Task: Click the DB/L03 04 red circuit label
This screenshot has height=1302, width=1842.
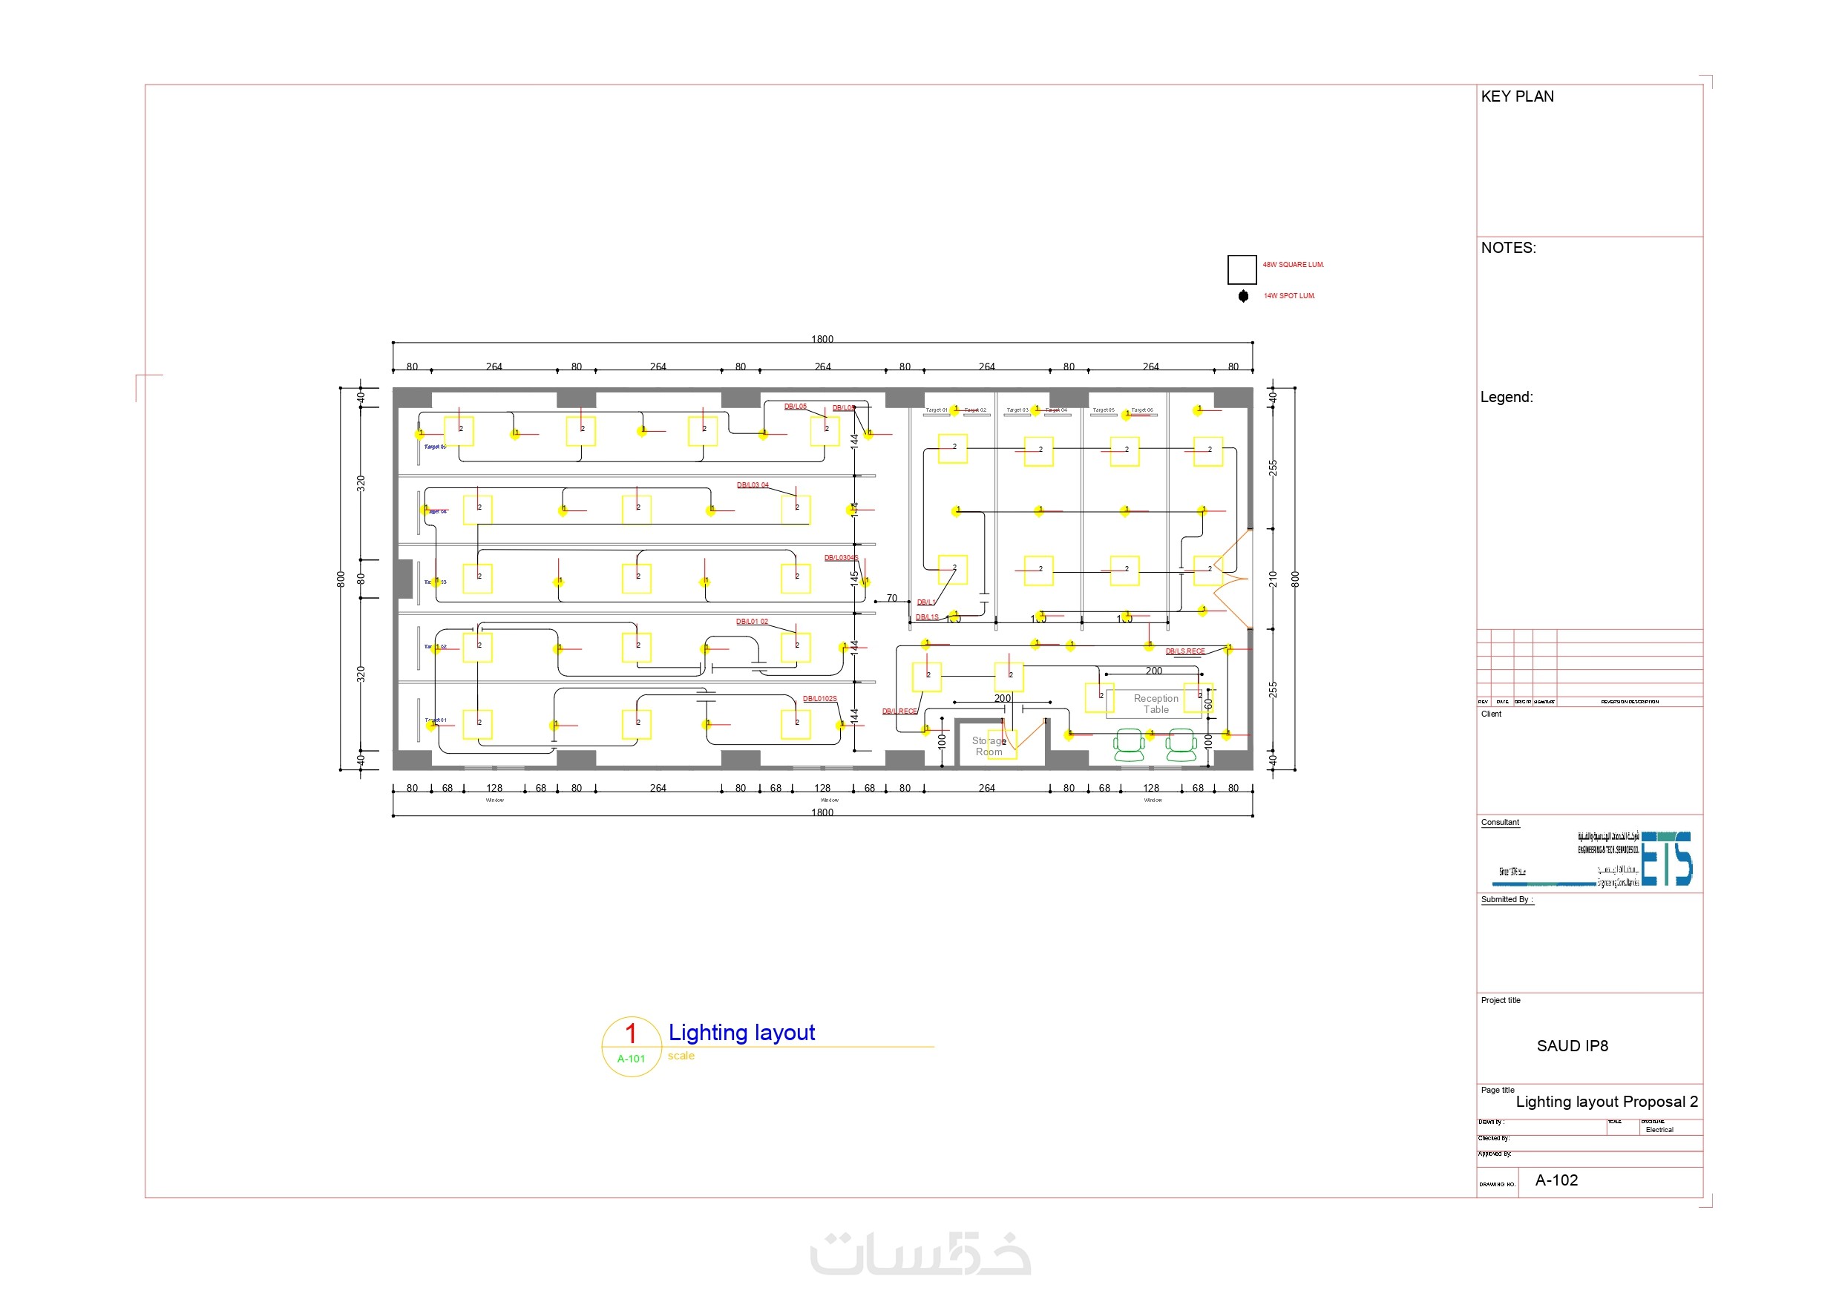Action: (x=752, y=484)
